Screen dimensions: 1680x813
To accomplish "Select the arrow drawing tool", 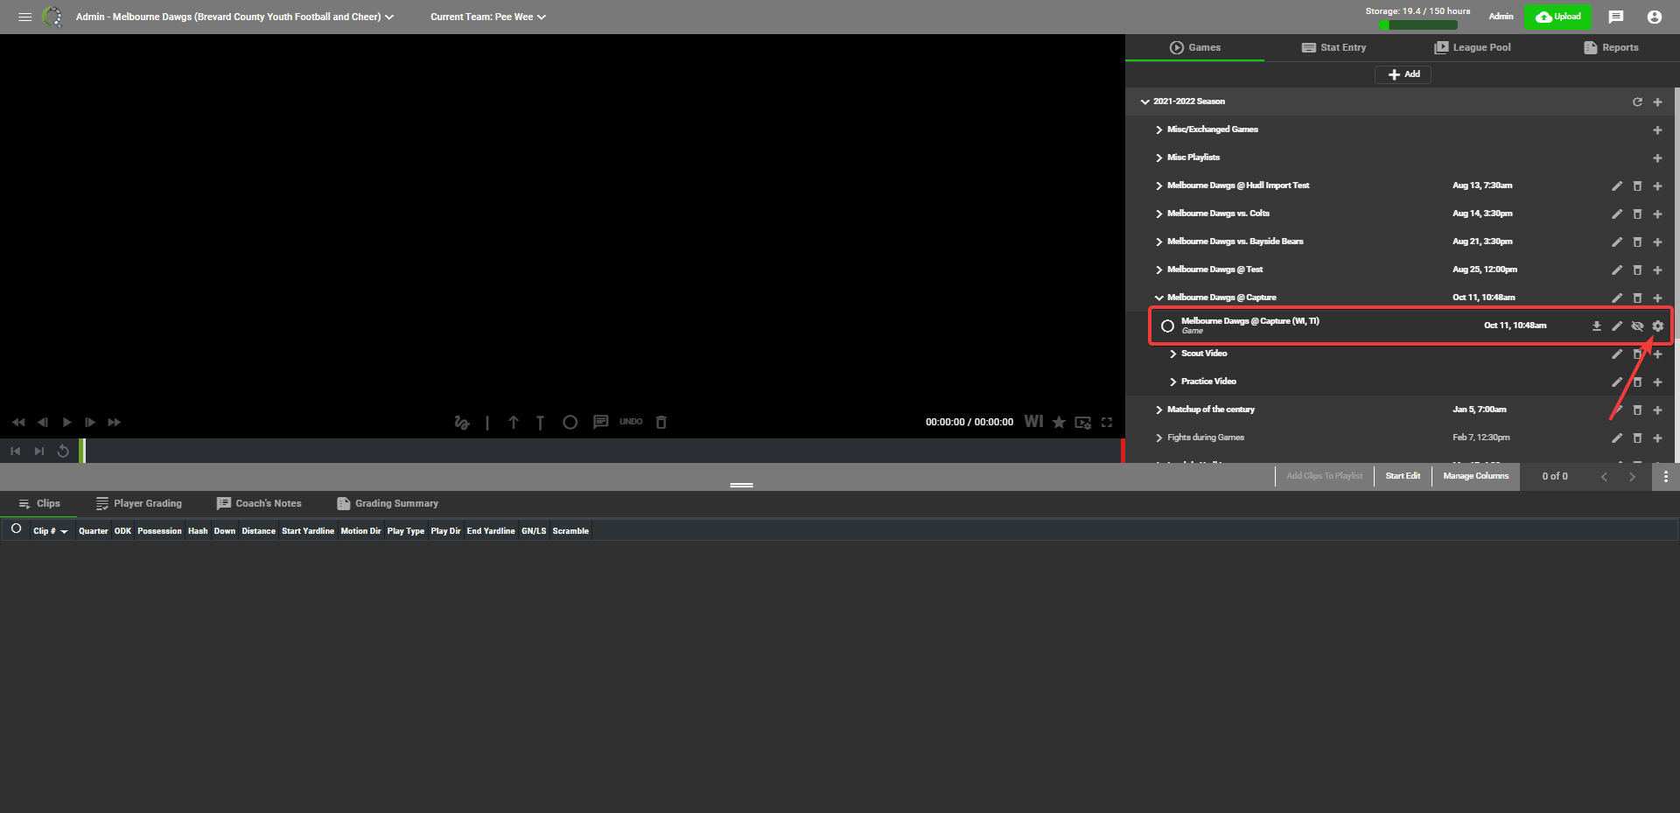I will pyautogui.click(x=514, y=422).
